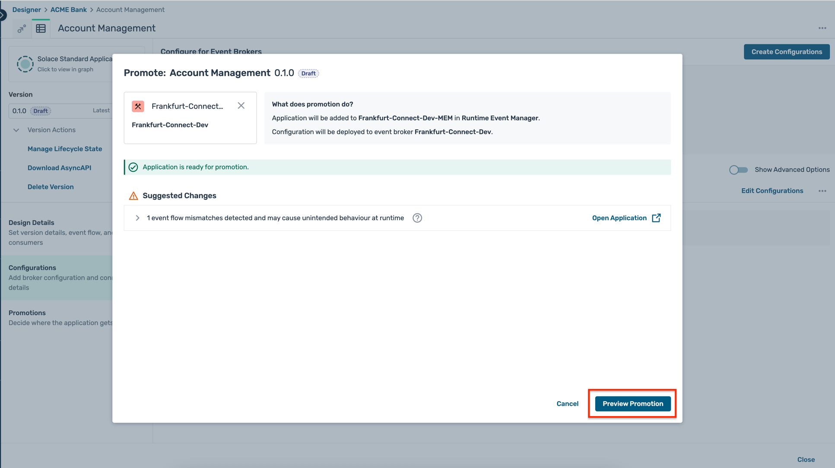Enable Show Advanced Options
Screen dimensions: 835x468
pos(738,170)
